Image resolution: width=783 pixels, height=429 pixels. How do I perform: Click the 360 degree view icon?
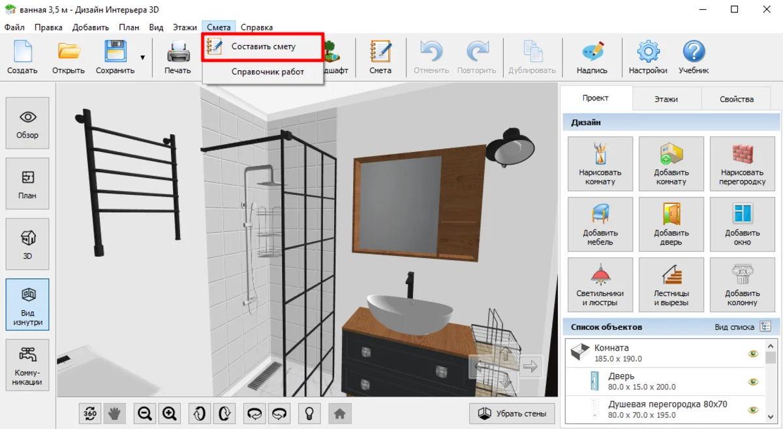90,413
